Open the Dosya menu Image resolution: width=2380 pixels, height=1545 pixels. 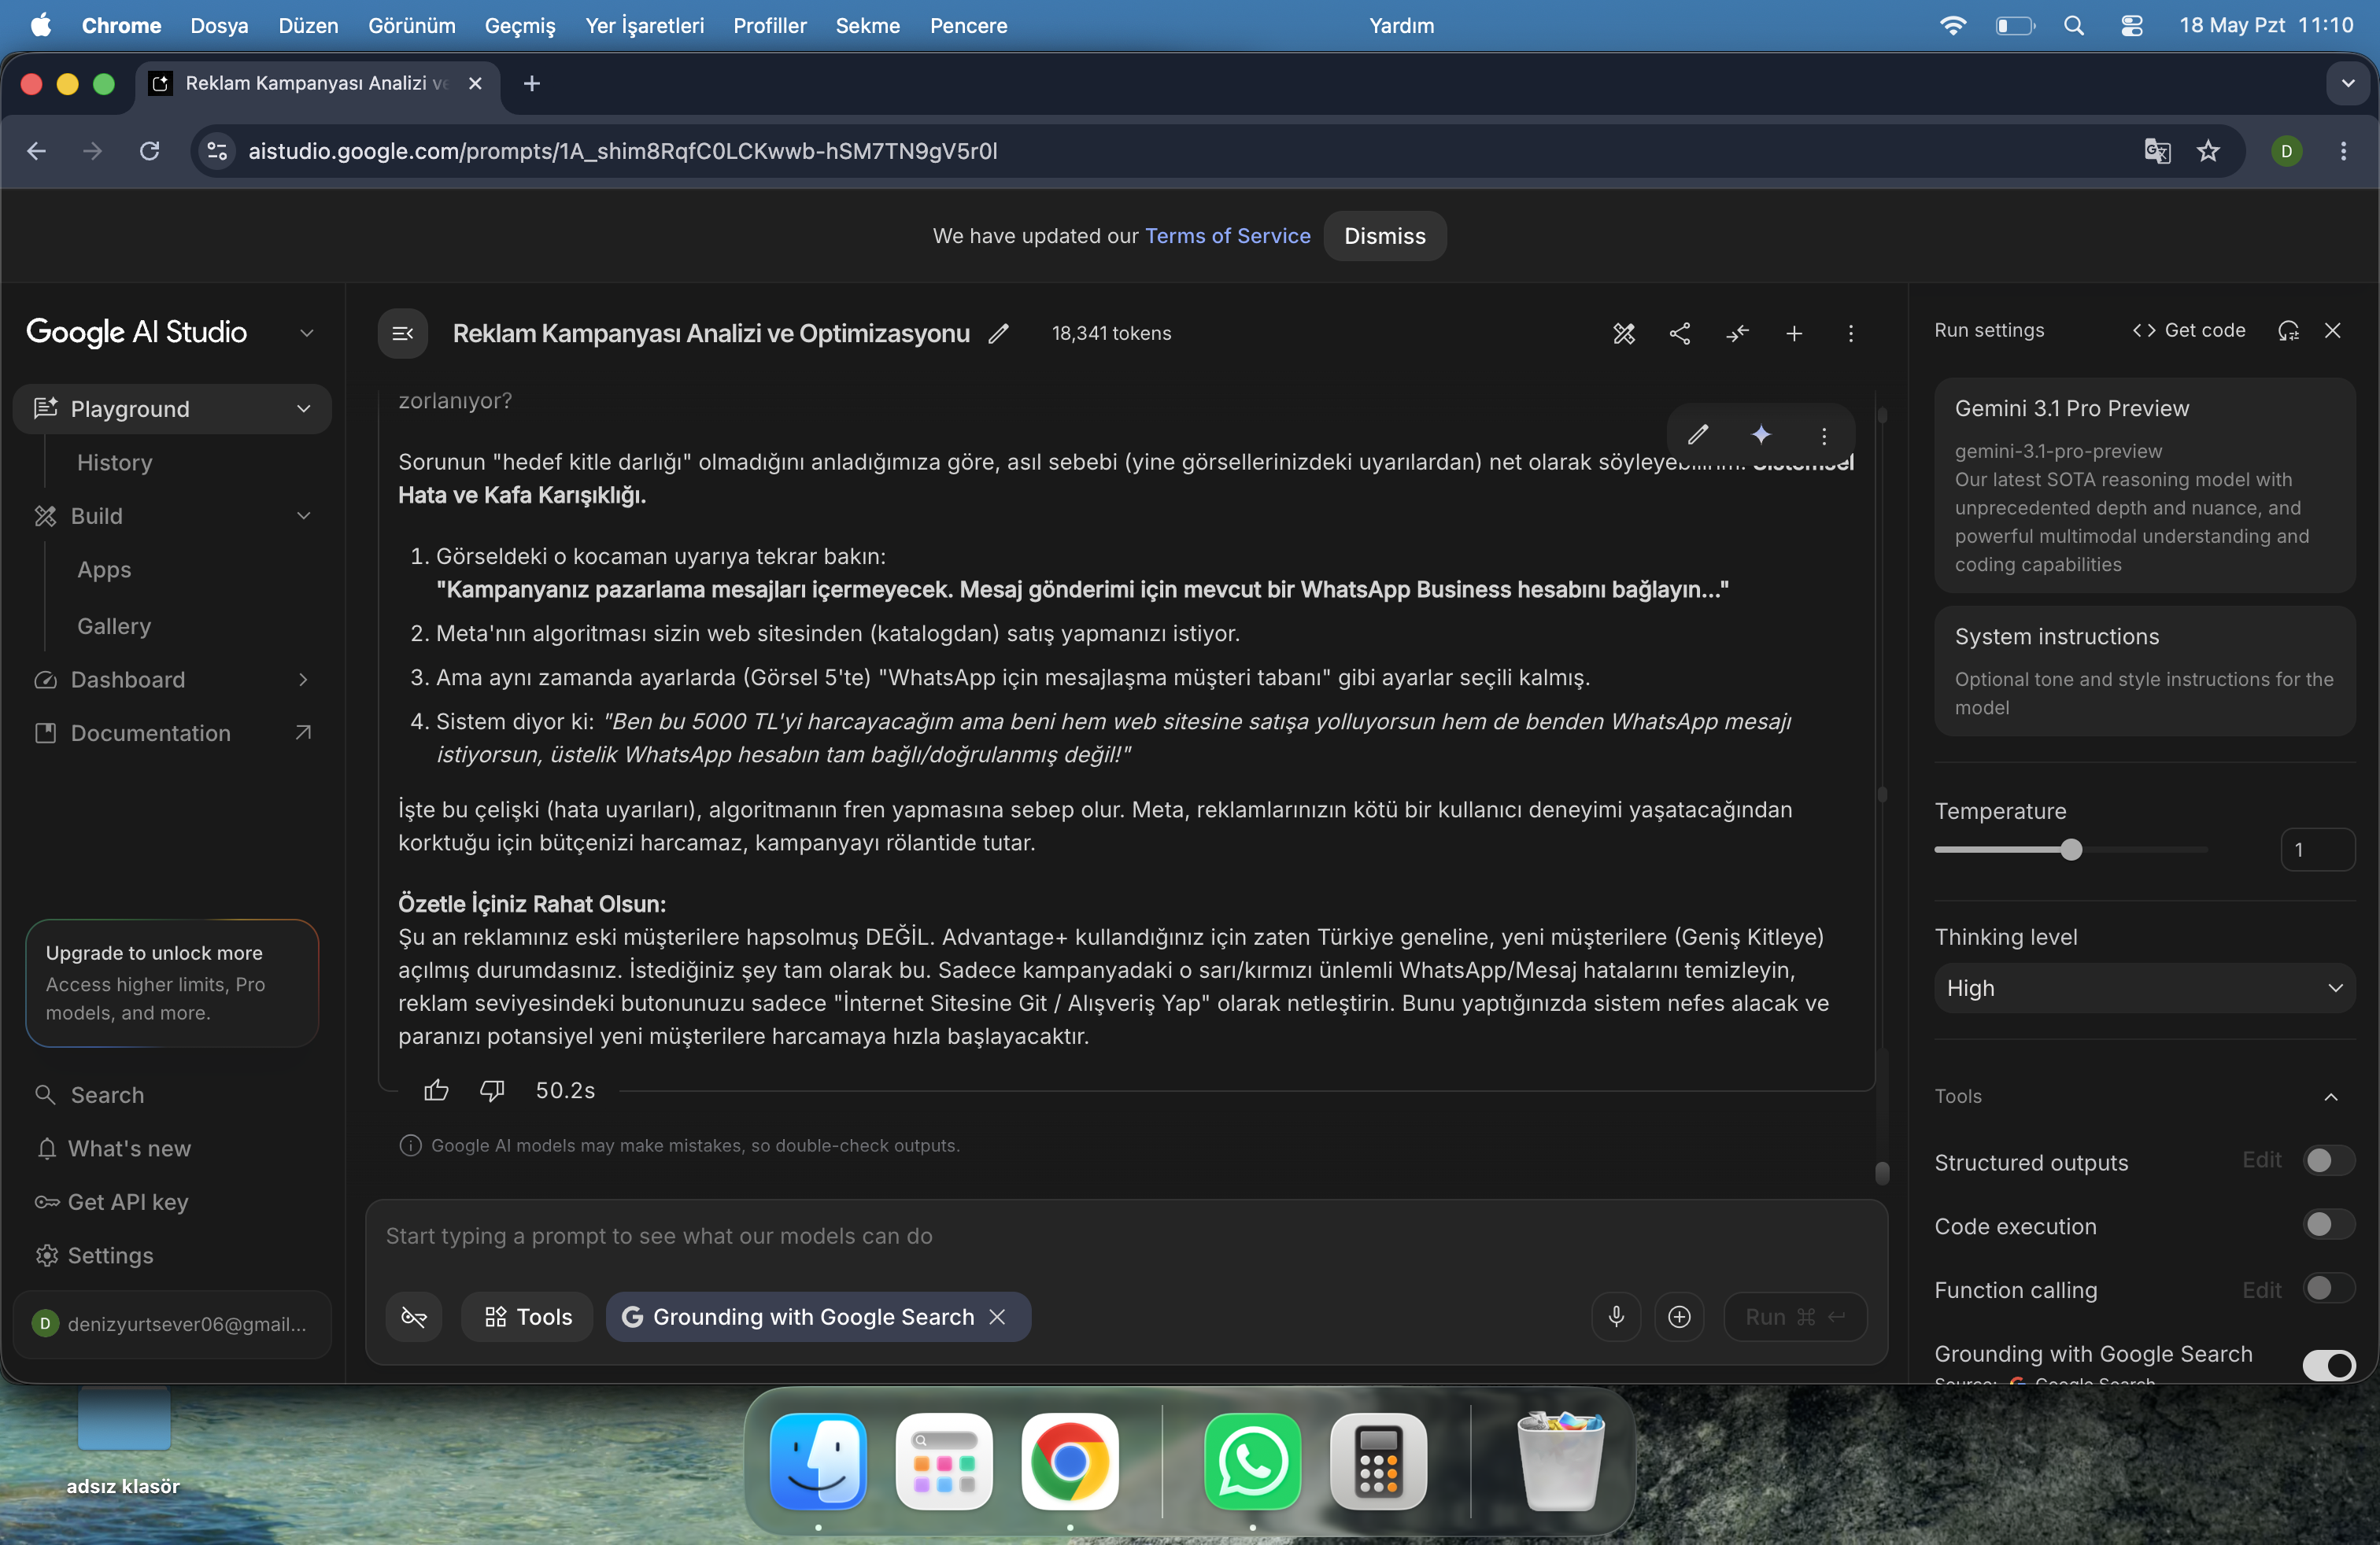219,26
